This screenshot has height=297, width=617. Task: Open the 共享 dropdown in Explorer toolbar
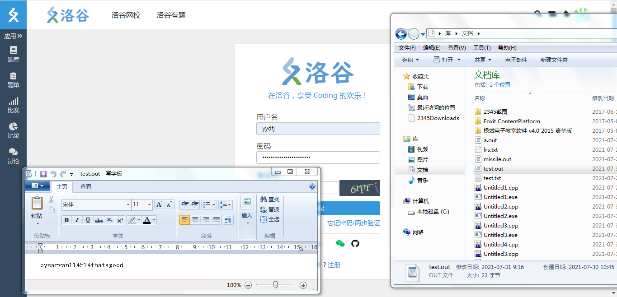pyautogui.click(x=481, y=59)
